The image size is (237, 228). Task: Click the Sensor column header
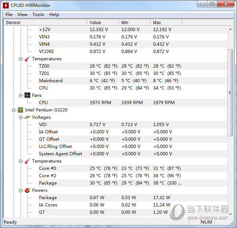coord(45,22)
